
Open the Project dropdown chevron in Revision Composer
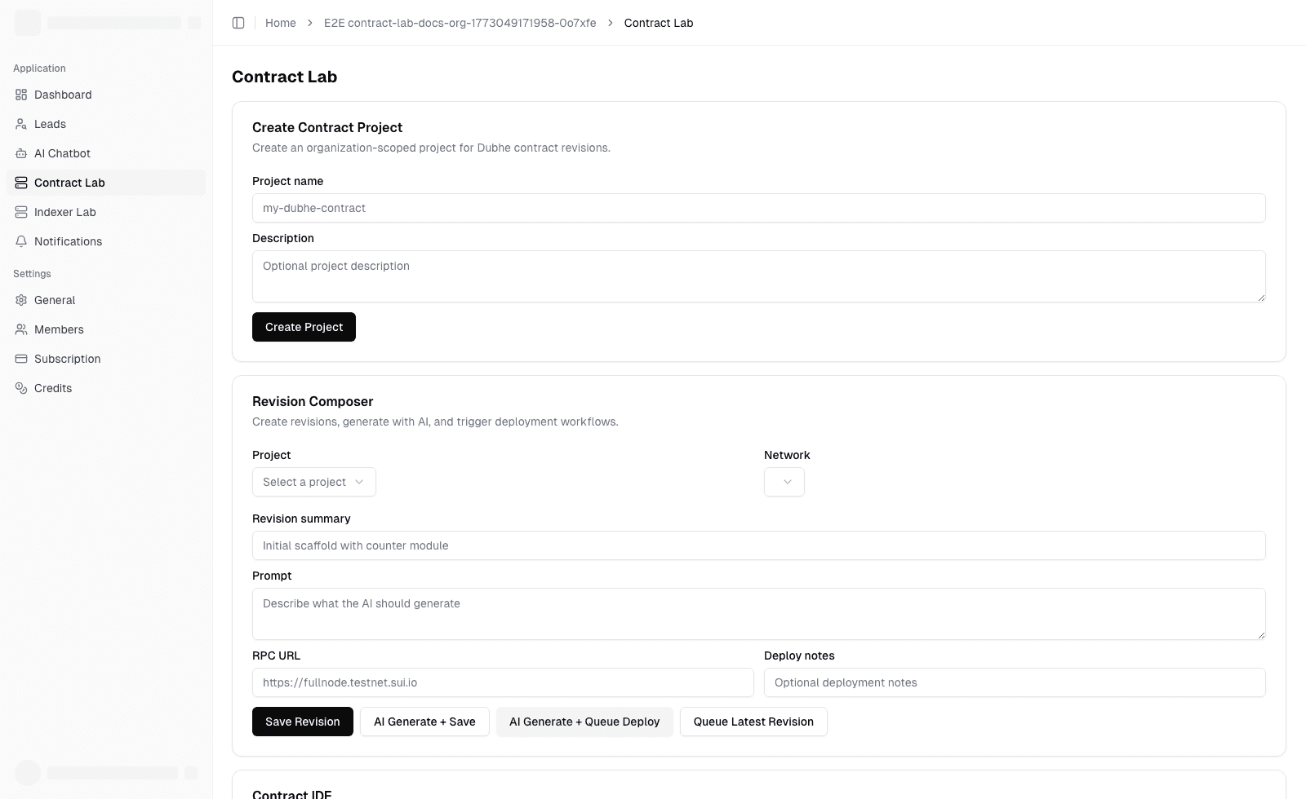coord(359,482)
